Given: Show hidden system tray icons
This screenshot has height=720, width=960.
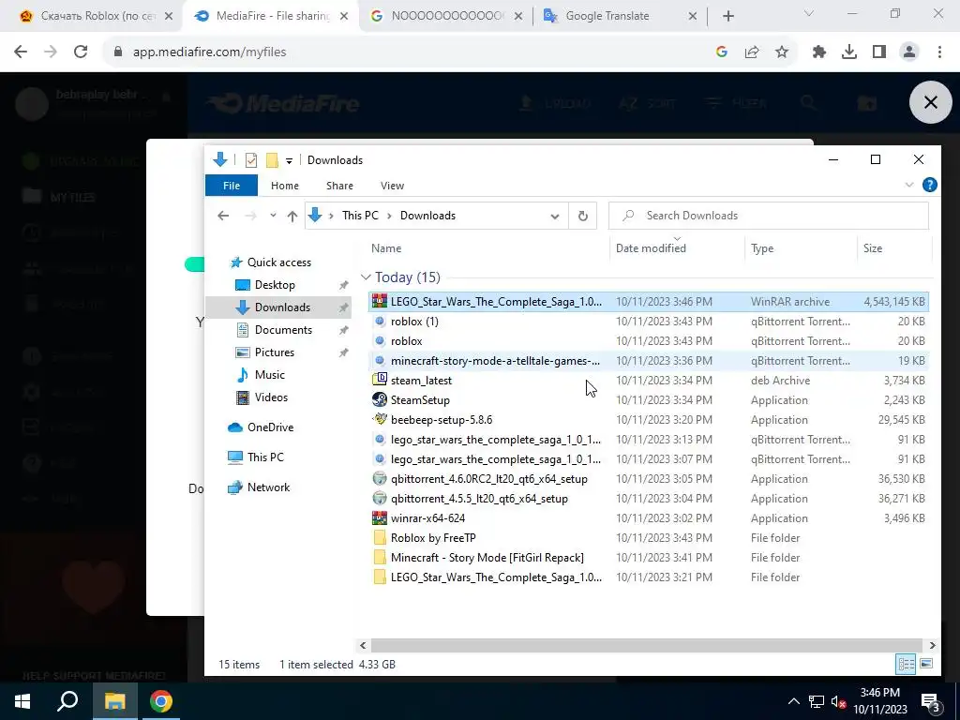Looking at the screenshot, I should coord(793,701).
